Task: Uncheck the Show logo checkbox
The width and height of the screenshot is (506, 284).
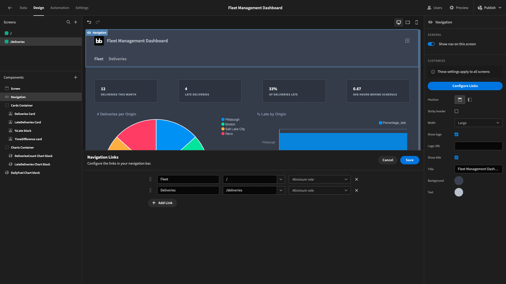Action: click(456, 134)
